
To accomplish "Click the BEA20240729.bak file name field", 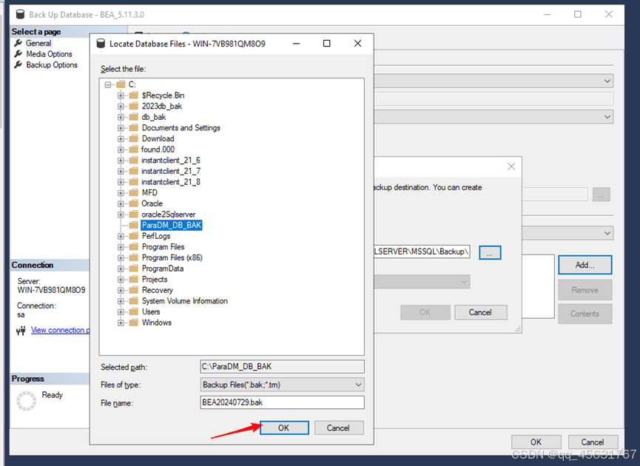I will pyautogui.click(x=282, y=402).
